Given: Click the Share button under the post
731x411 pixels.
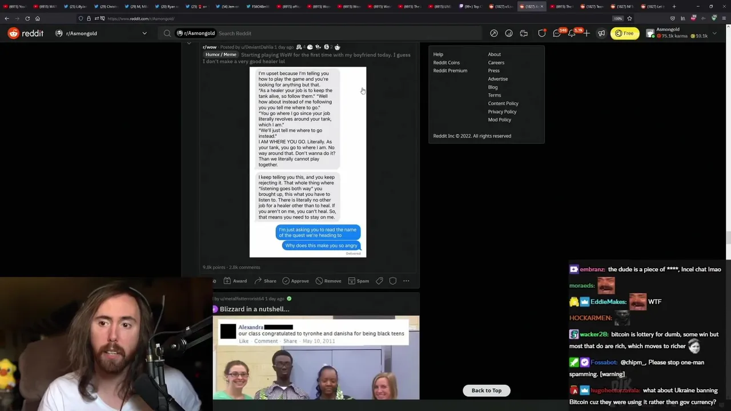Looking at the screenshot, I should (x=266, y=281).
